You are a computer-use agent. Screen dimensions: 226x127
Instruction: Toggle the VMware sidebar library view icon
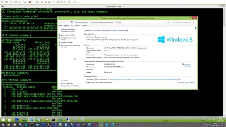pyautogui.click(x=54, y=2)
